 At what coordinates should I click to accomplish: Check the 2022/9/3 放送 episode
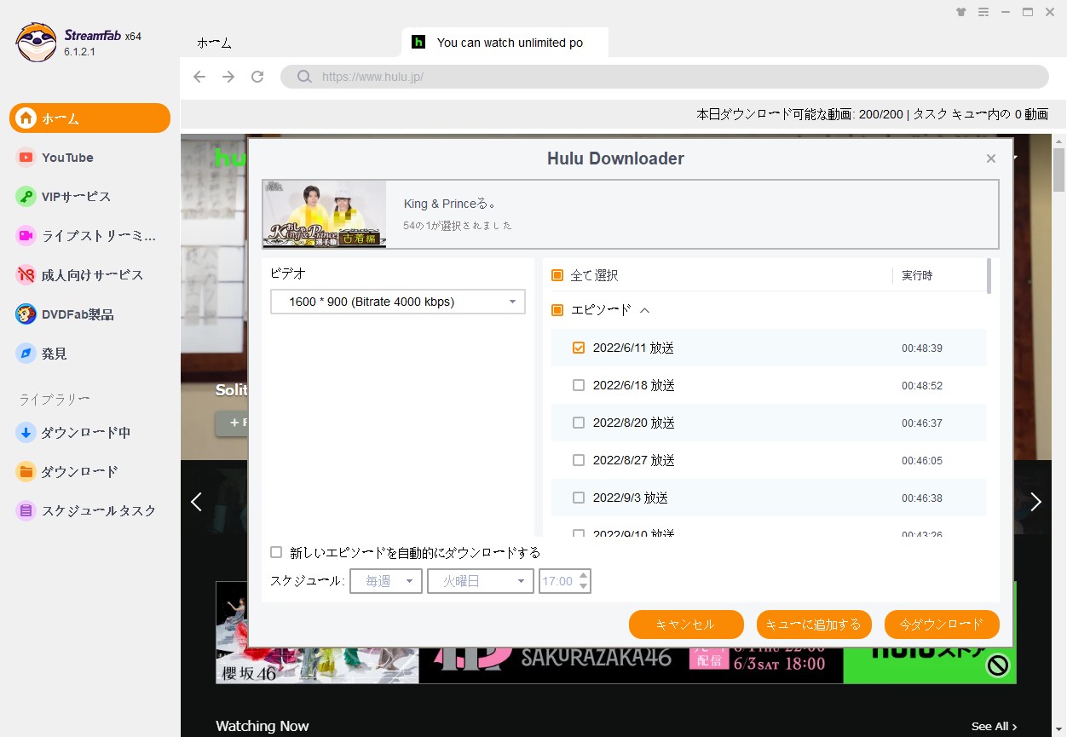[579, 498]
